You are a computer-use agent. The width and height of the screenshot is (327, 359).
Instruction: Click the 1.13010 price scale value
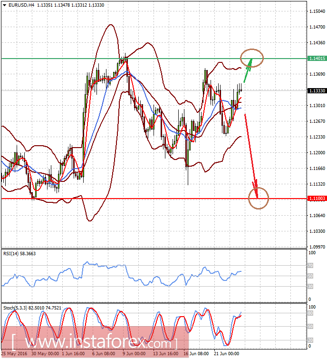(x=317, y=106)
